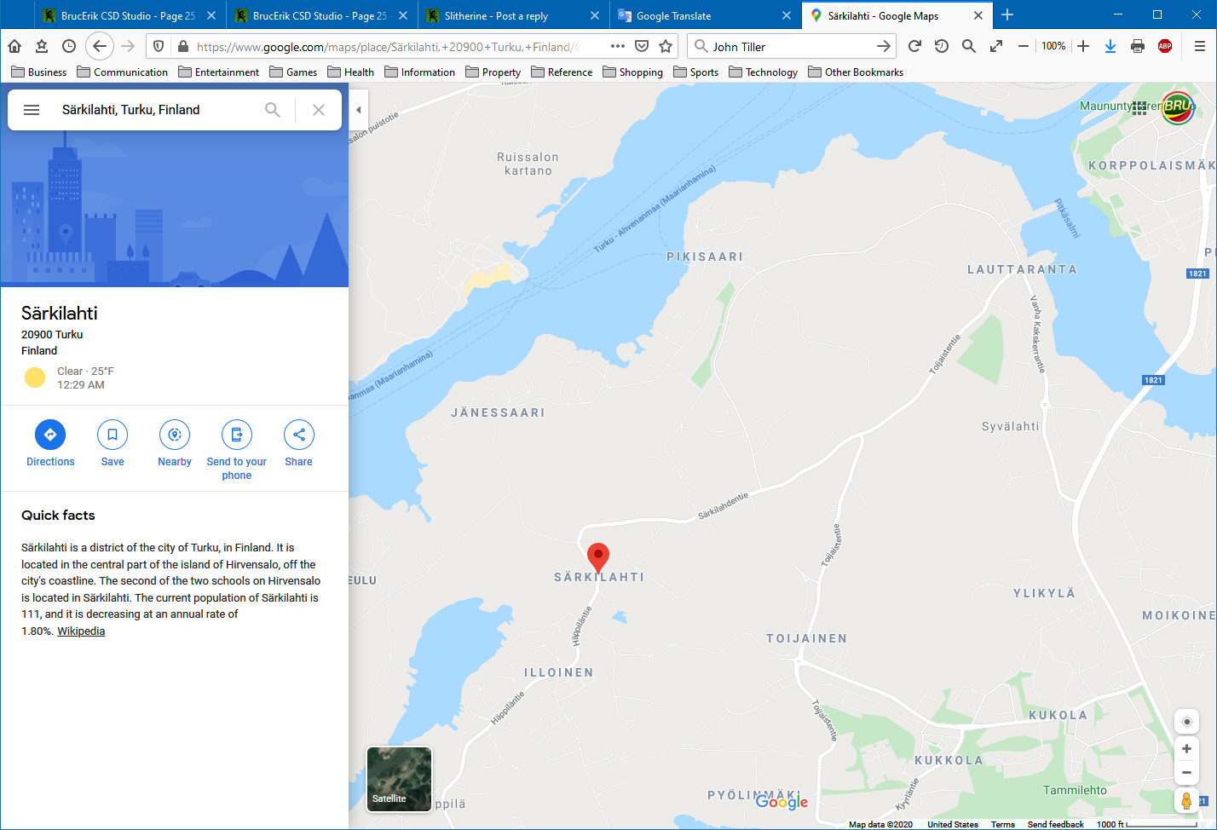Open the Reference bookmarks folder

(x=562, y=72)
